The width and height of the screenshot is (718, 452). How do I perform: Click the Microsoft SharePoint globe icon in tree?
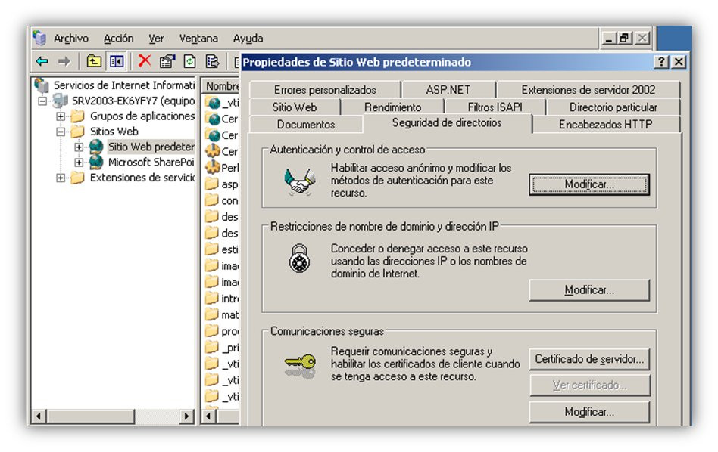point(96,162)
